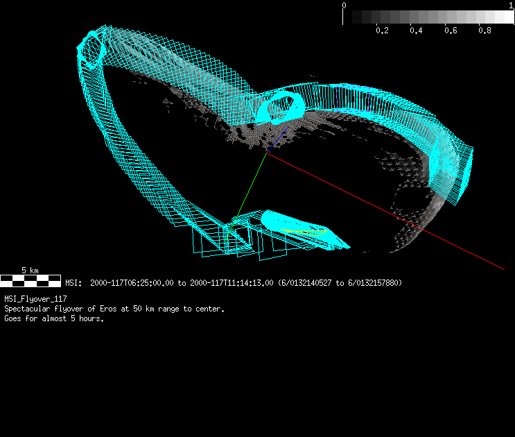Click the 'Goes for almost 5 hours.' text
This screenshot has height=437, width=515.
[x=54, y=318]
